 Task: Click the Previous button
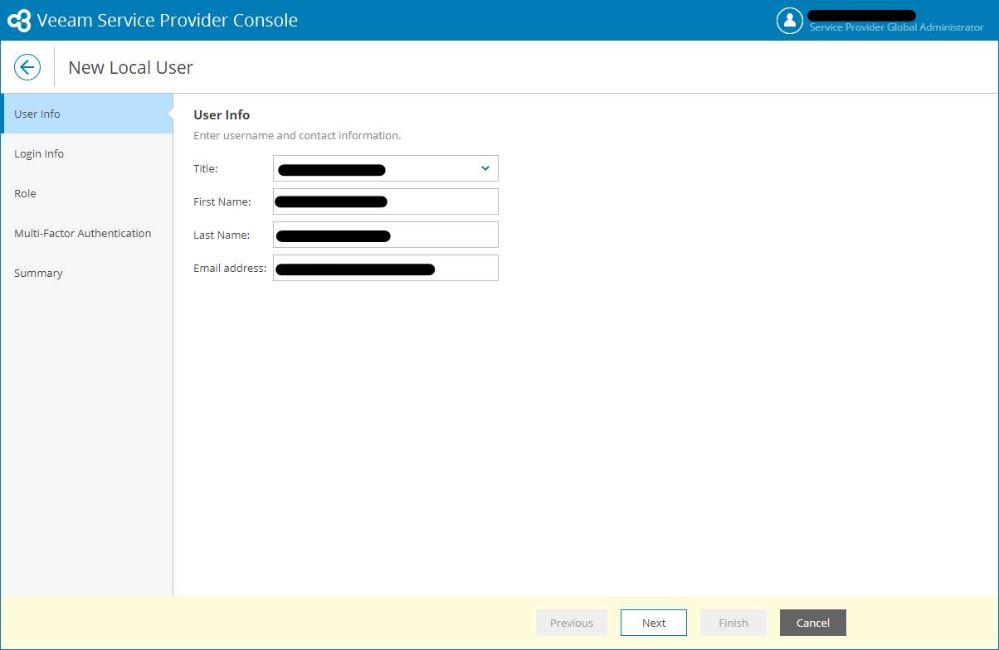tap(572, 623)
